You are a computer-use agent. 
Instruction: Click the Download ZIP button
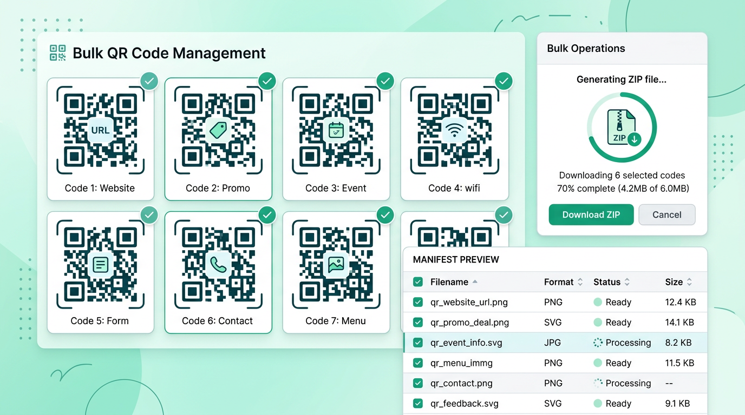[x=591, y=215]
